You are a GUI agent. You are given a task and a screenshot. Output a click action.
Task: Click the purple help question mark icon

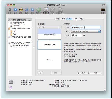tap(11, 88)
